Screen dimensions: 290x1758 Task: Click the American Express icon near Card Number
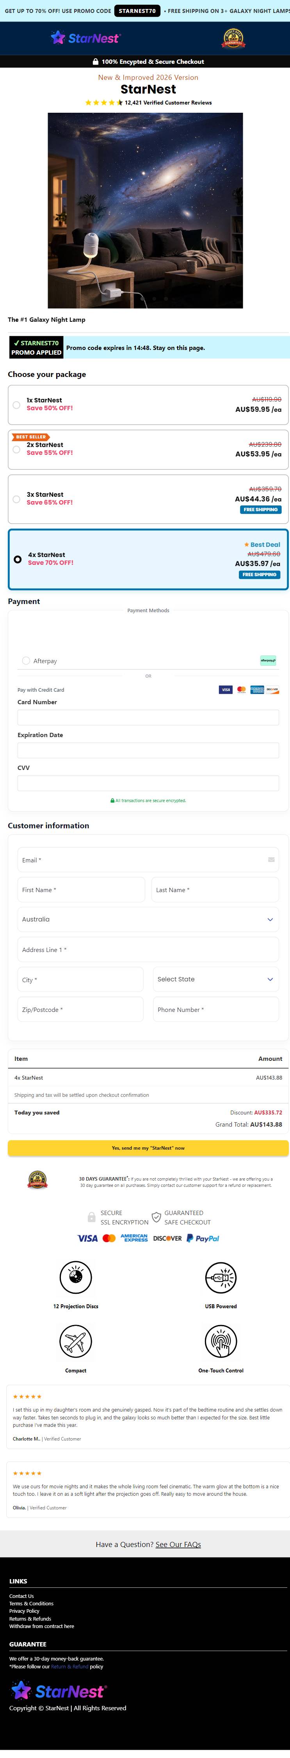point(257,690)
